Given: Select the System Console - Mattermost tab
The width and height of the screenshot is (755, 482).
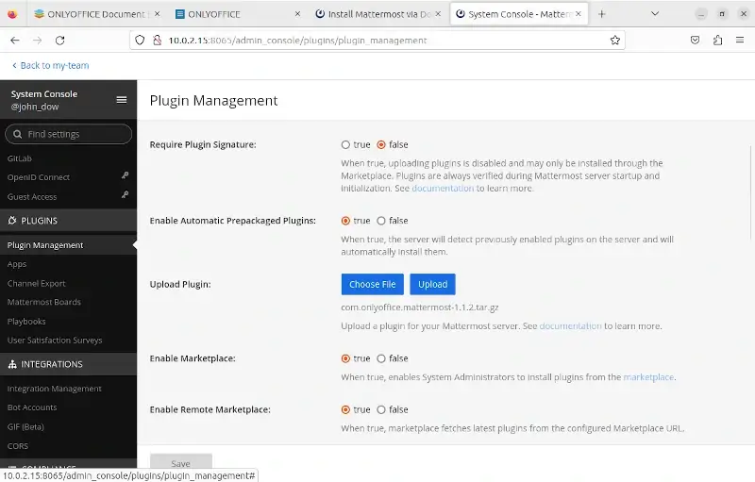Looking at the screenshot, I should click(517, 14).
